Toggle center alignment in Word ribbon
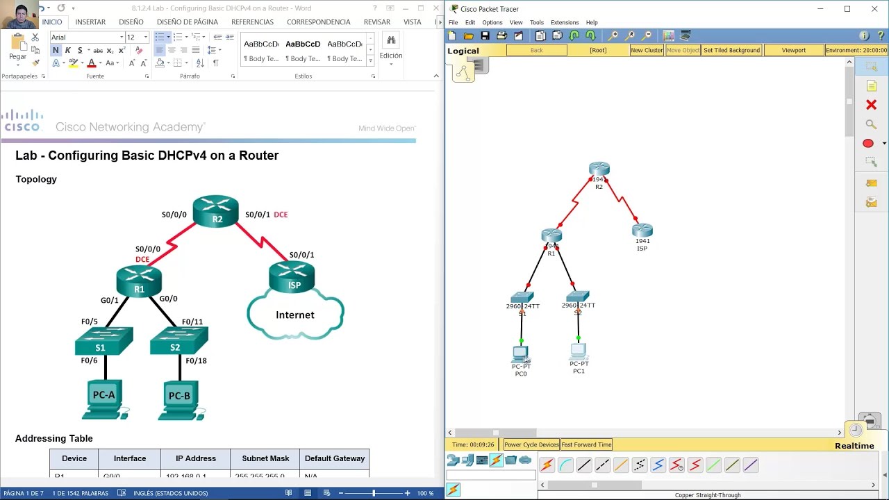 [172, 50]
